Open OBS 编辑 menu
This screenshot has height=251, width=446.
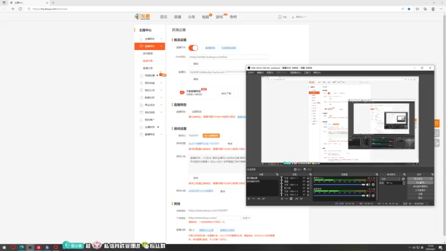260,73
